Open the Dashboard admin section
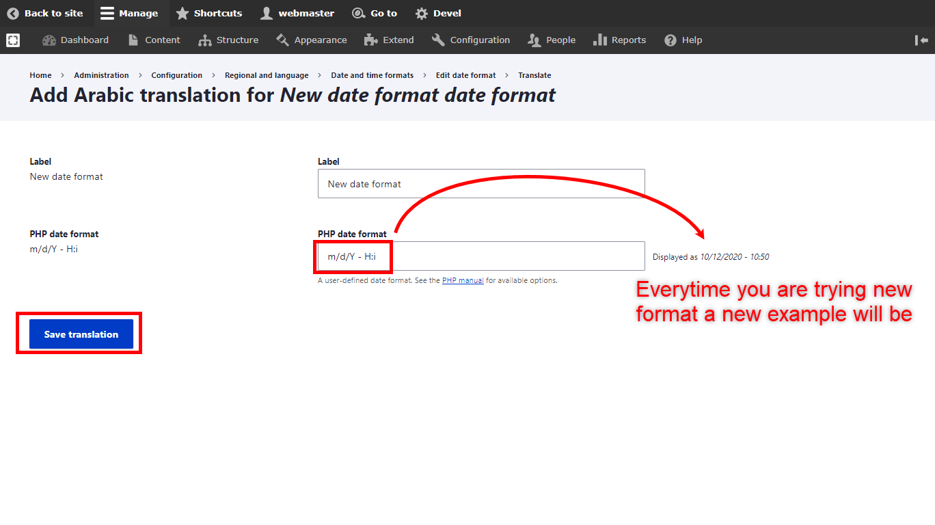 75,40
